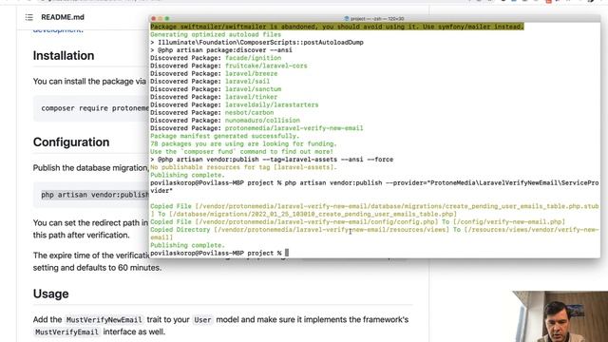Click 'protonemedia/laravel-verify-new-email' package line

click(x=256, y=128)
